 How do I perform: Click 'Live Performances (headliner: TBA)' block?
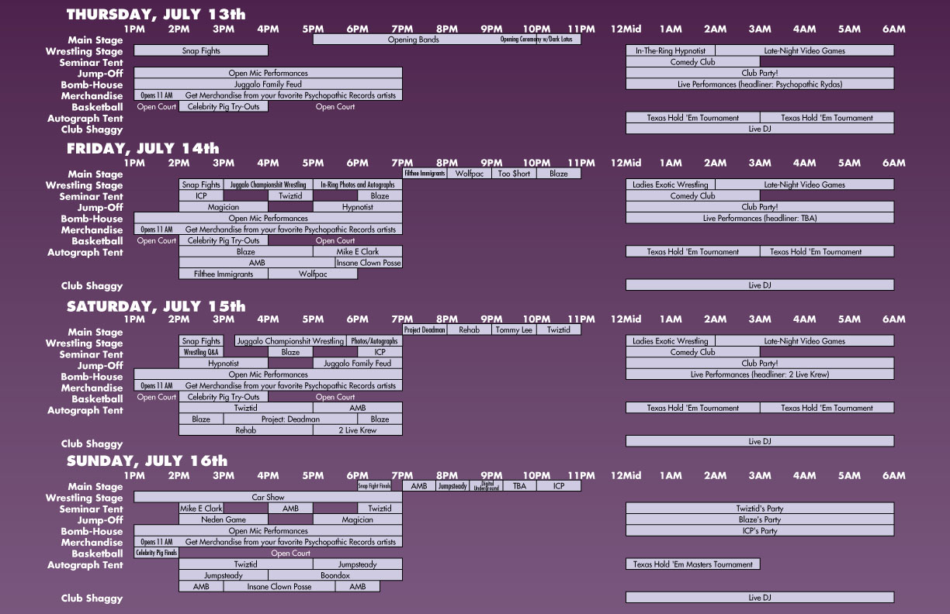760,218
